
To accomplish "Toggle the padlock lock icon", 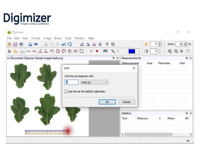I will [x=15, y=51].
